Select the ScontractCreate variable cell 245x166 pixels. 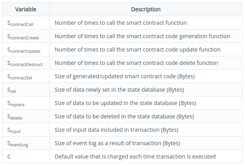[x=23, y=37]
